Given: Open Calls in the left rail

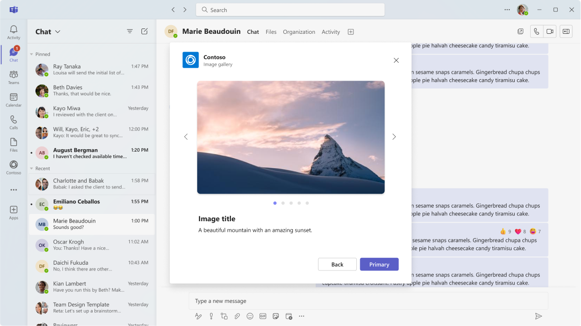Looking at the screenshot, I should pyautogui.click(x=14, y=123).
